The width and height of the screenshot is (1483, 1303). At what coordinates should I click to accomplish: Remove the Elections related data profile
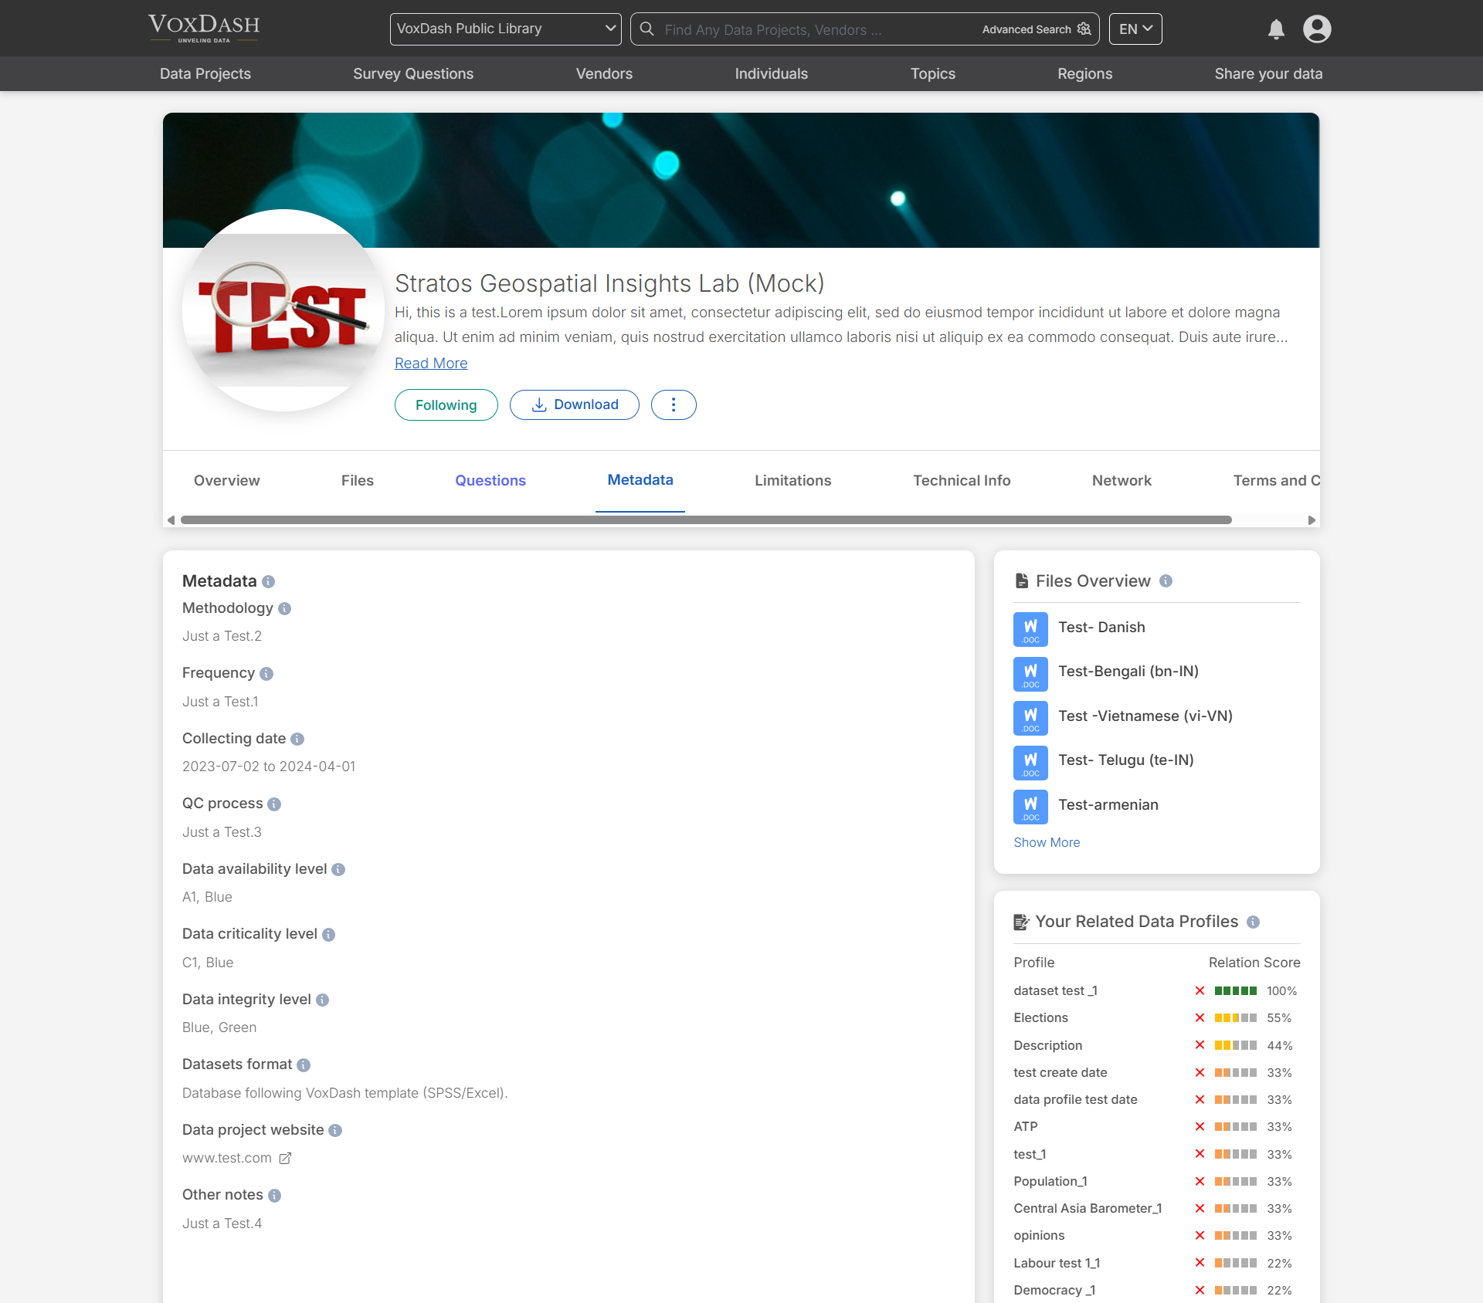pos(1200,1018)
